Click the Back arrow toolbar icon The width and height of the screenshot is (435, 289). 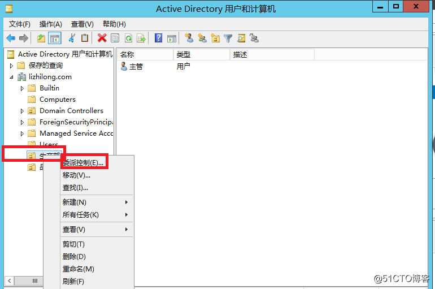click(x=11, y=38)
